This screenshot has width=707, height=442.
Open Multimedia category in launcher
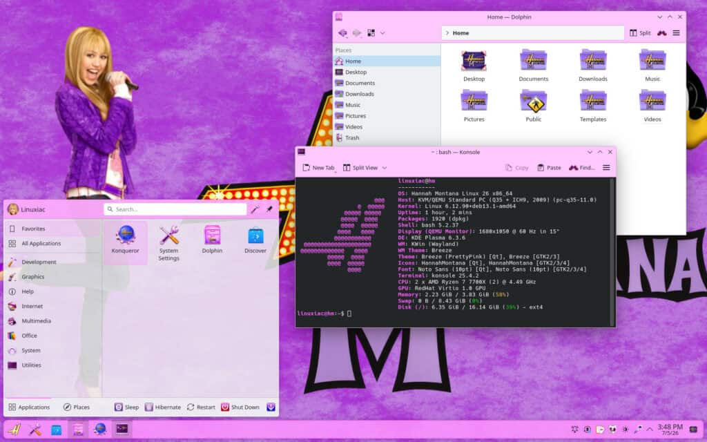pyautogui.click(x=52, y=321)
